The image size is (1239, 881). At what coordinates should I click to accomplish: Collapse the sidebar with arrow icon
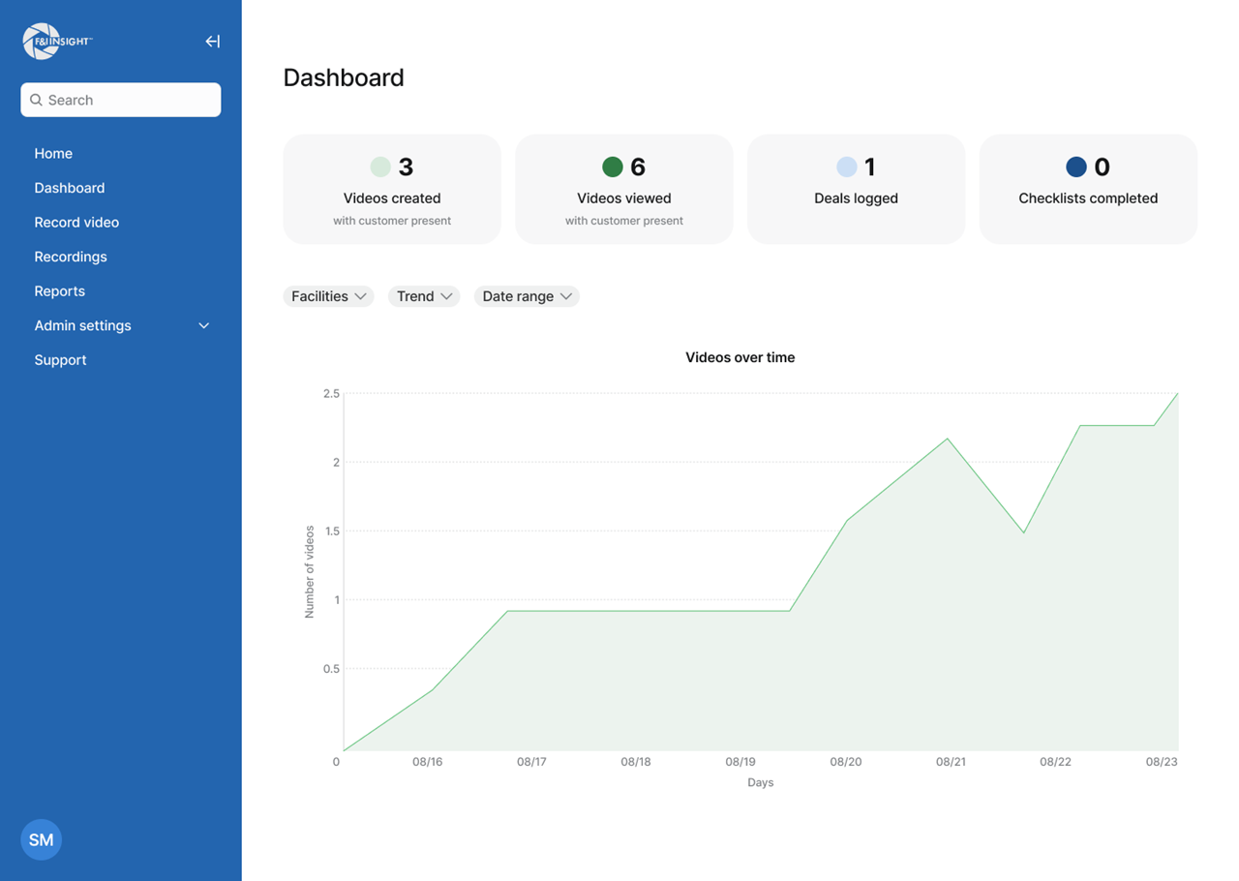(x=212, y=42)
